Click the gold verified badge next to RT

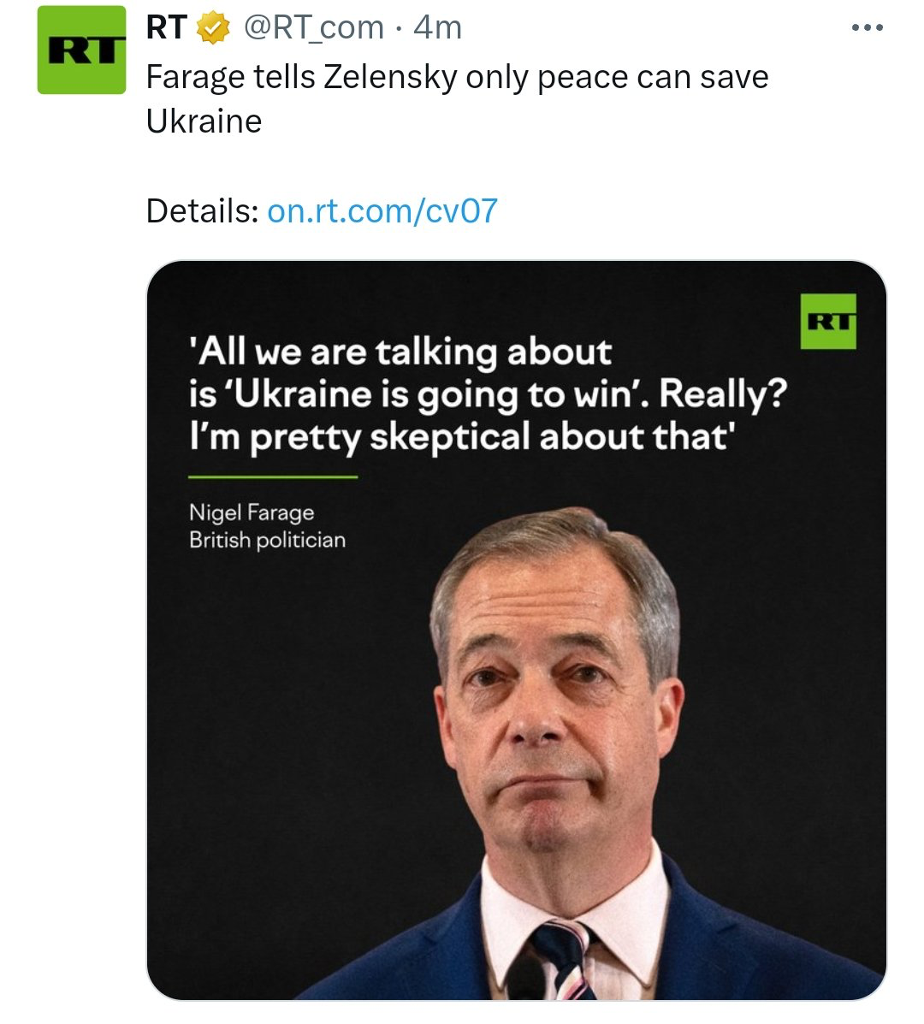pyautogui.click(x=213, y=28)
